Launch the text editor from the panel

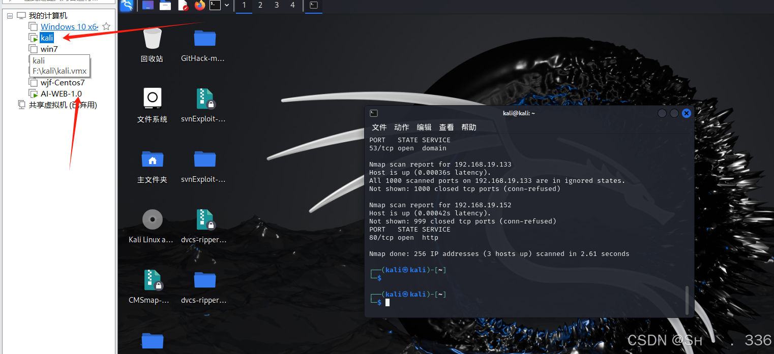coord(183,6)
